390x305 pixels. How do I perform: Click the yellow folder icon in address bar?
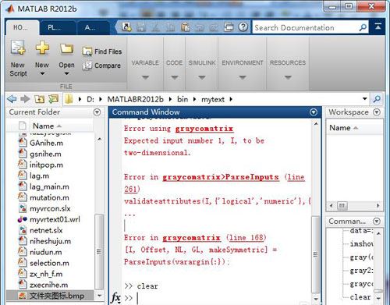(x=69, y=99)
